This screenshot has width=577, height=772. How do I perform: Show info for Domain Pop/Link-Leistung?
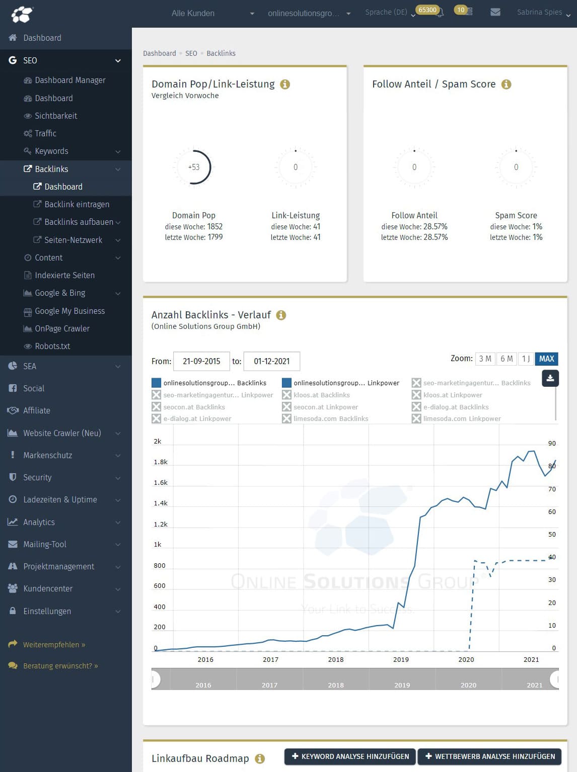point(285,84)
